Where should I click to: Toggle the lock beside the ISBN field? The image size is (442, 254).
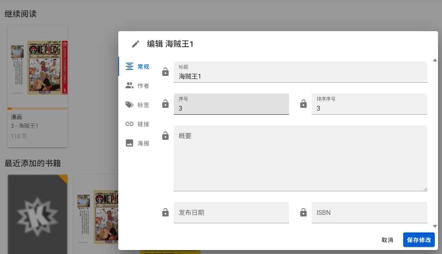(x=303, y=212)
